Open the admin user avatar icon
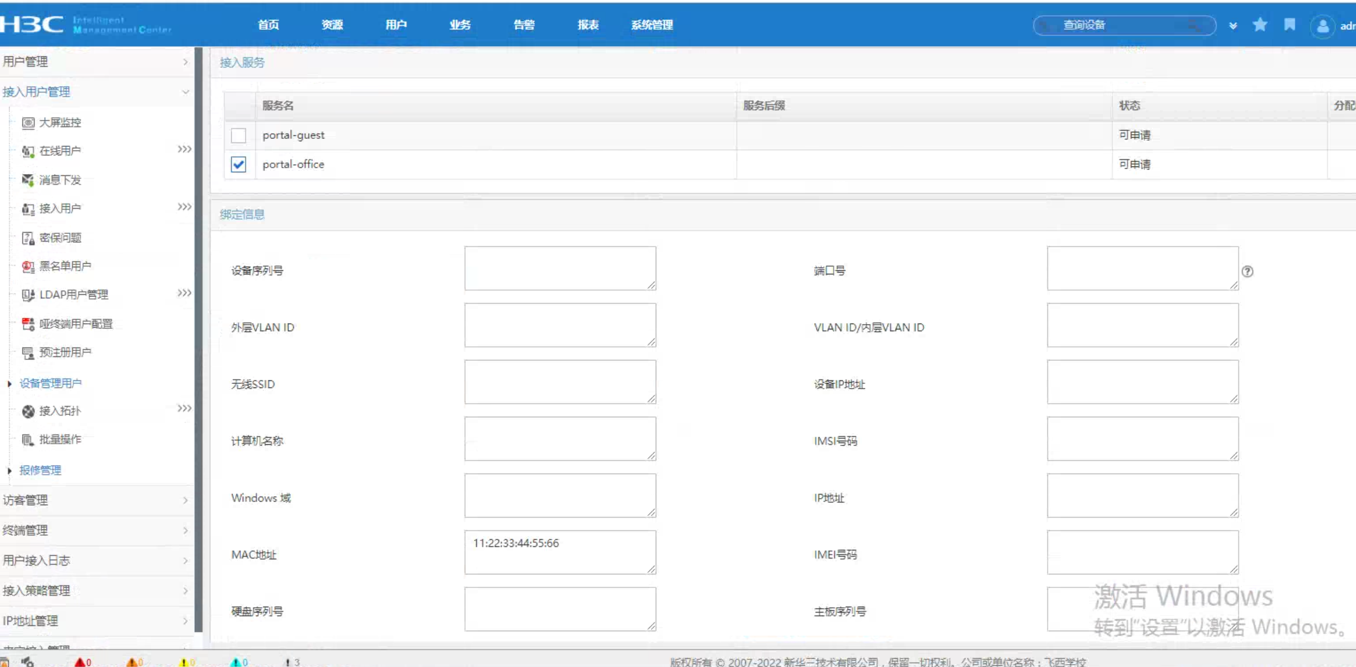 (1322, 26)
